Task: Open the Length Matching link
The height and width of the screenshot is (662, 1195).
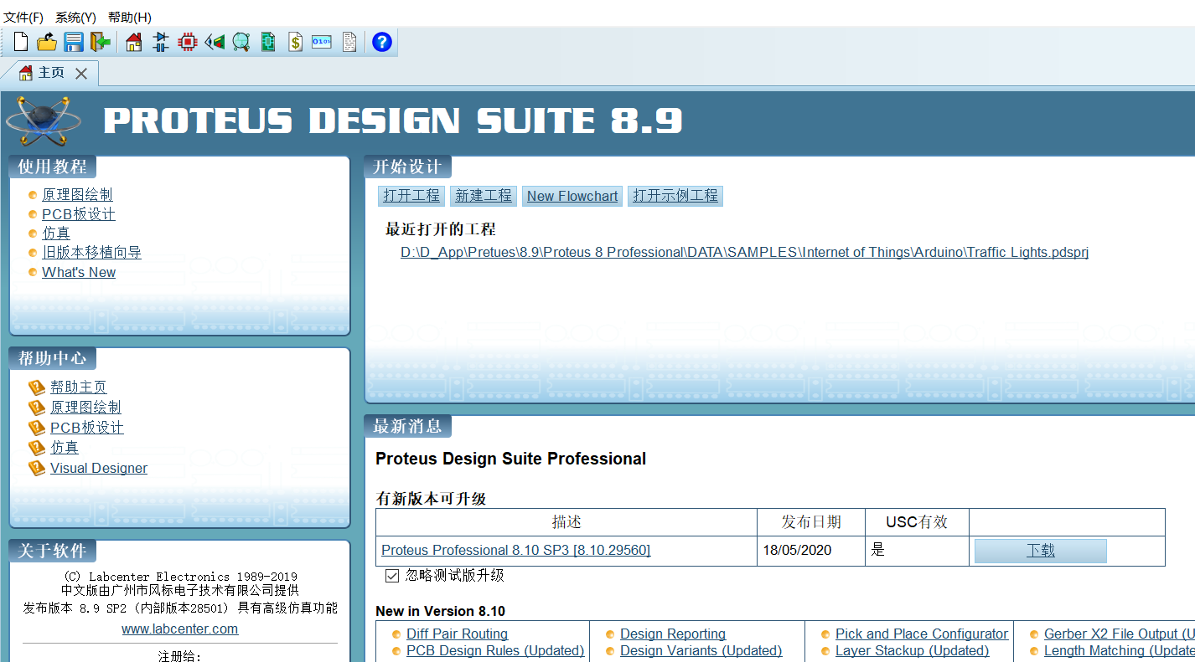Action: [x=1120, y=650]
